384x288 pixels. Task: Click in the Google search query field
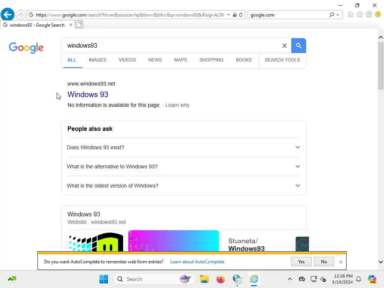coord(171,45)
